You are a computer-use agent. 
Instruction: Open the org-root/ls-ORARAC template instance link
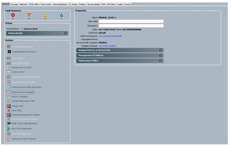click(x=108, y=46)
